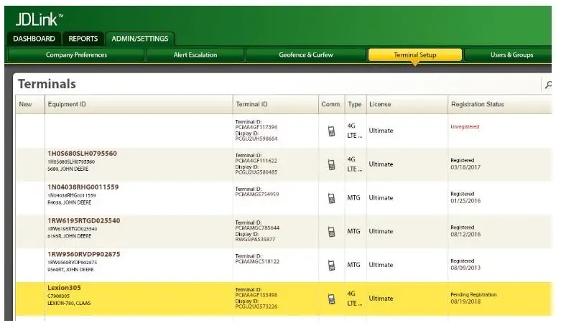Select equipment 1RW6195RTGD025540
561x328 pixels.
click(x=84, y=221)
